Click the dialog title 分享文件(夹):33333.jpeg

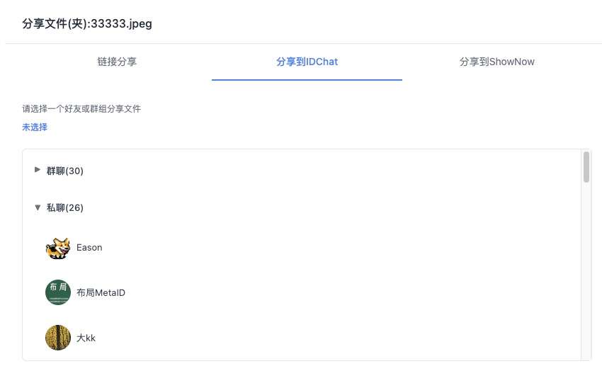coord(87,24)
